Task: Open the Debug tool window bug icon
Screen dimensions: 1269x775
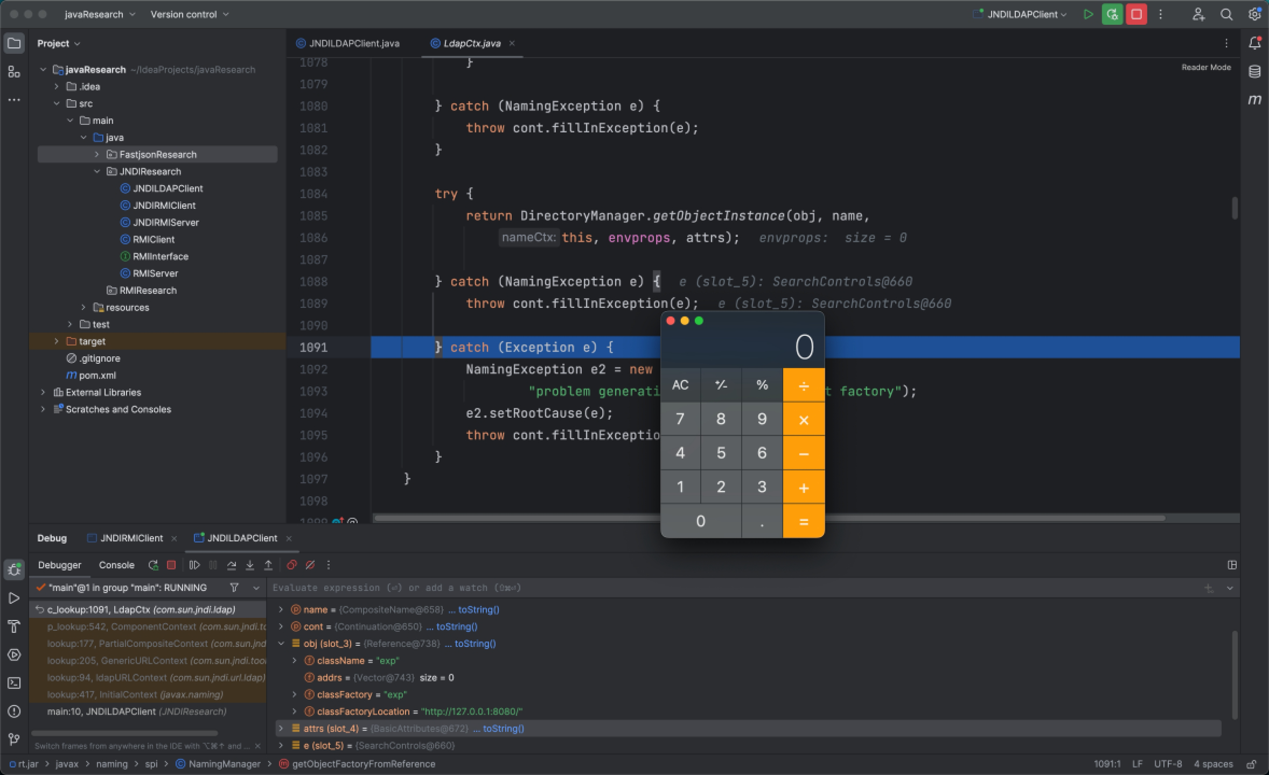Action: click(x=14, y=570)
